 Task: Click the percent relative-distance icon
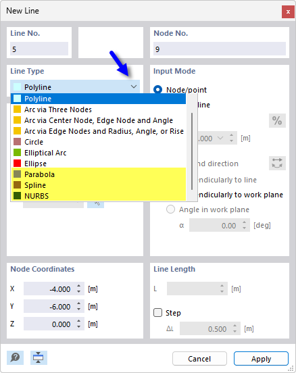pos(277,120)
